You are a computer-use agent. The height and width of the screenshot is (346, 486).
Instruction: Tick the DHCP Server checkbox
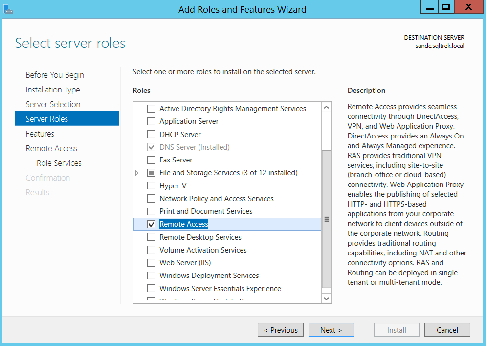(152, 135)
